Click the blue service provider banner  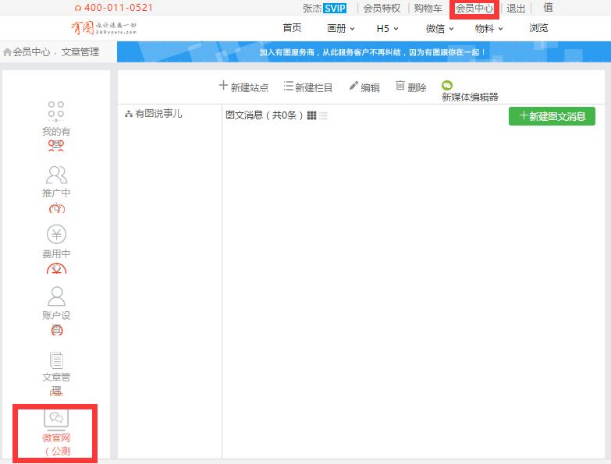(364, 51)
